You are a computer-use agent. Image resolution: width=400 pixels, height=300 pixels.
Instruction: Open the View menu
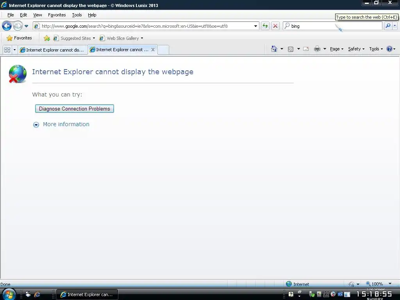pos(37,15)
